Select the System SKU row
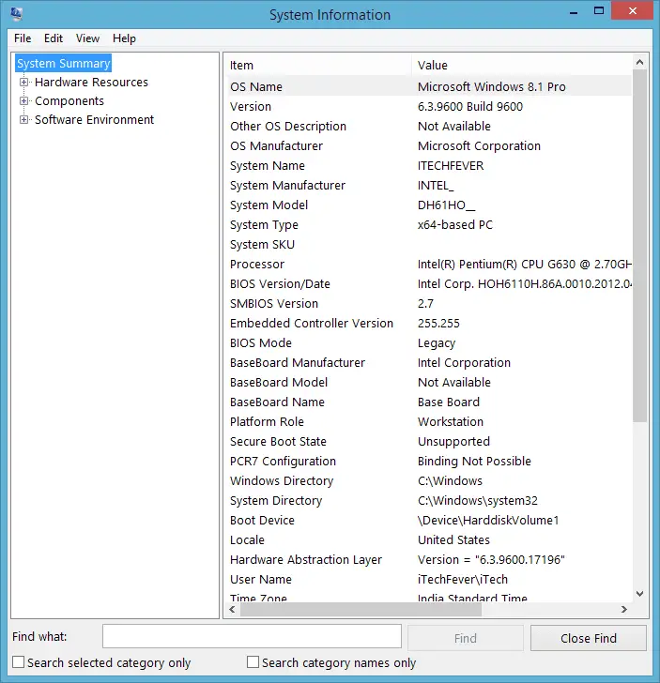660x683 pixels. pyautogui.click(x=429, y=244)
